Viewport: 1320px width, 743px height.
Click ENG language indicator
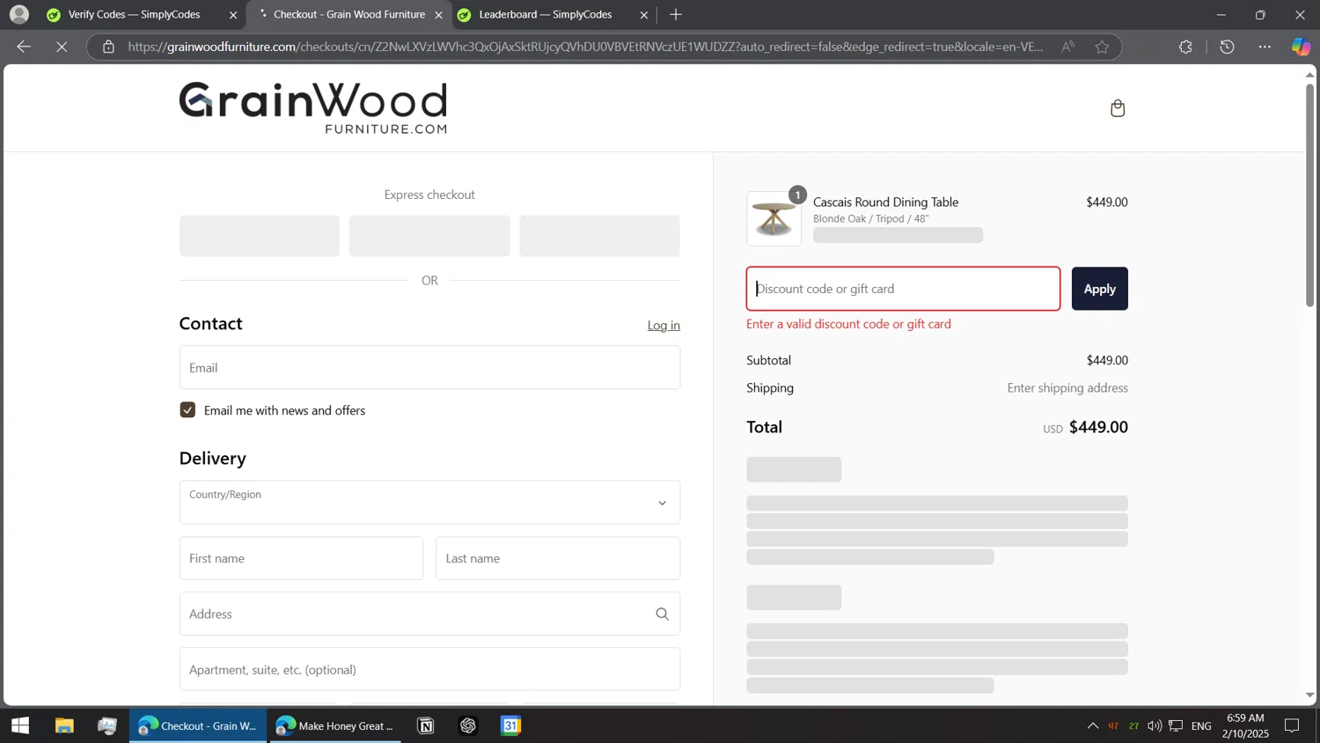point(1201,725)
